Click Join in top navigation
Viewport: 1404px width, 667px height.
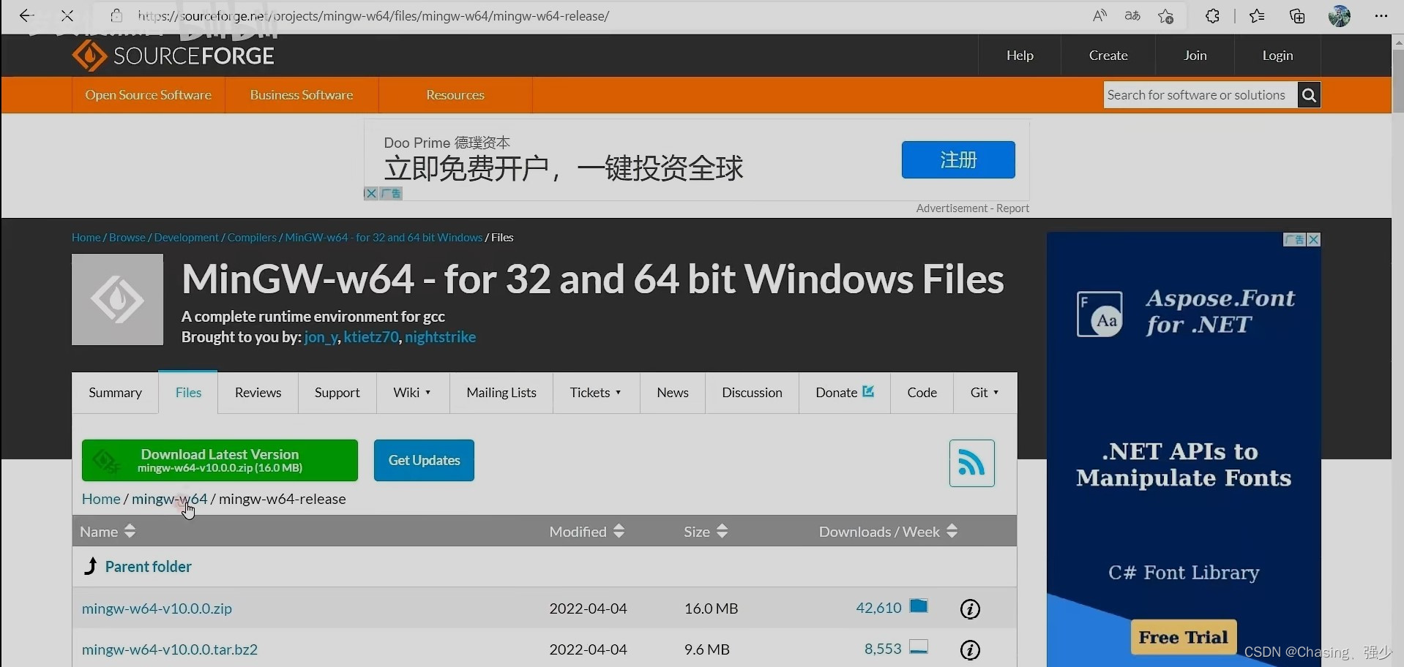tap(1195, 56)
